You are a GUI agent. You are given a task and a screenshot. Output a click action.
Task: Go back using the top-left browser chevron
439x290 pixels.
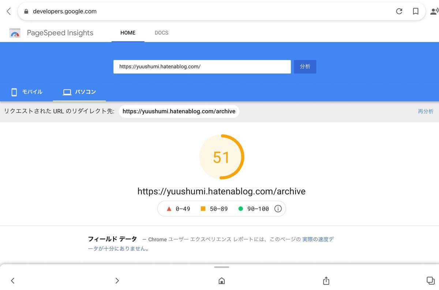[9, 11]
